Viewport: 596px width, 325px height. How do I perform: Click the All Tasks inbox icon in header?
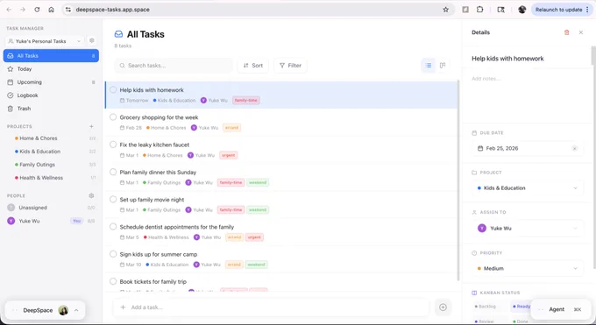118,34
